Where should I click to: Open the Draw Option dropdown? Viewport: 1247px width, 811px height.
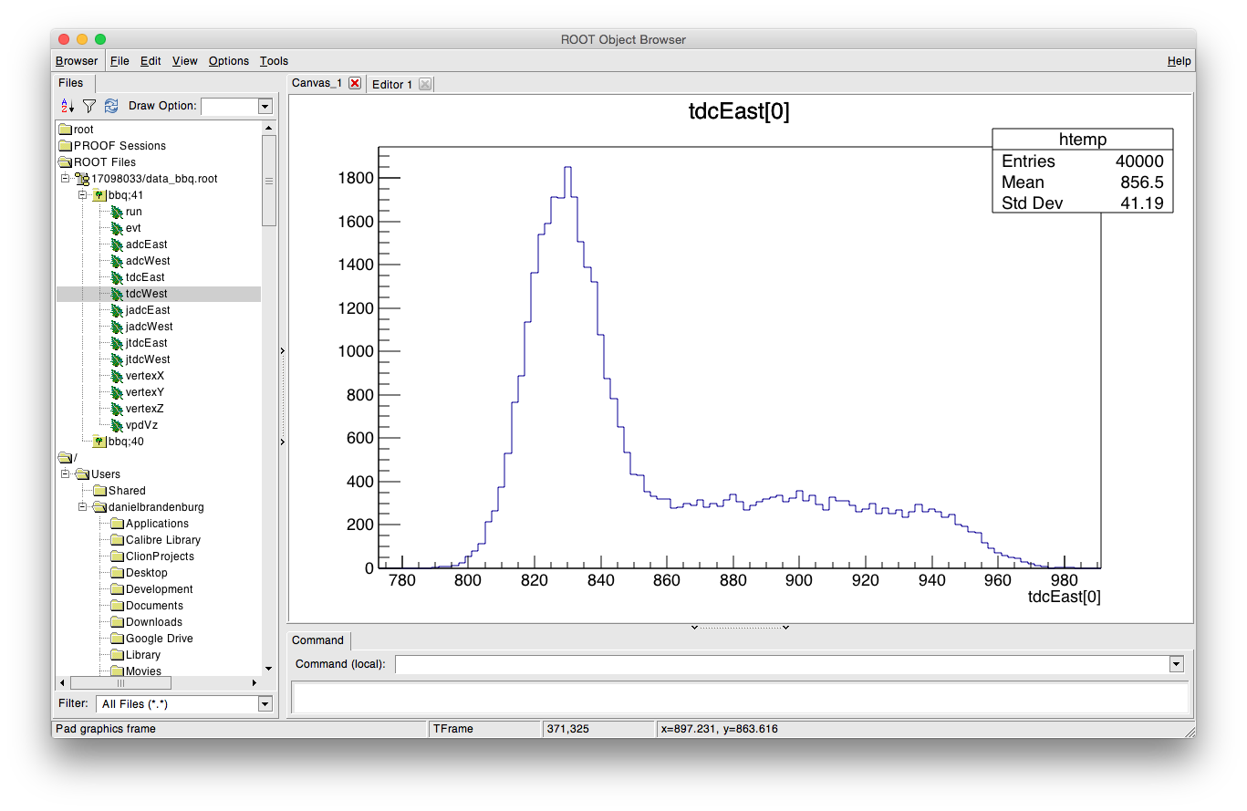click(x=265, y=107)
